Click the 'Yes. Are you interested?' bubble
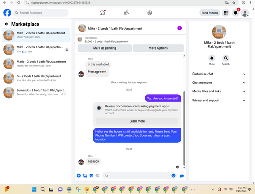 163,98
